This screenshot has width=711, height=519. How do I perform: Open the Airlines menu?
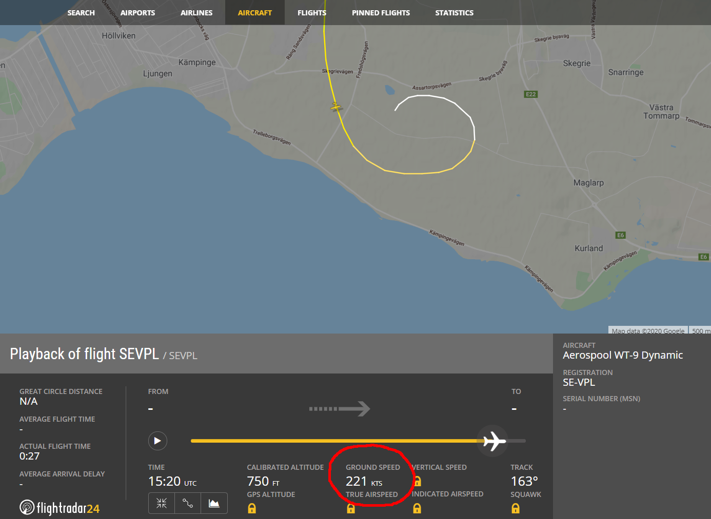[x=196, y=13]
